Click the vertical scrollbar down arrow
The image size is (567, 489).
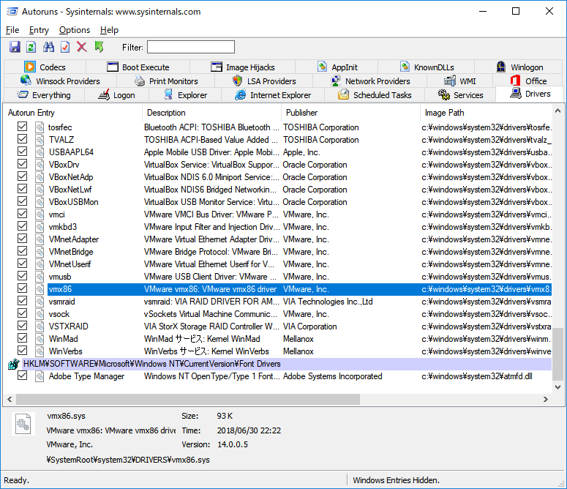(x=557, y=387)
